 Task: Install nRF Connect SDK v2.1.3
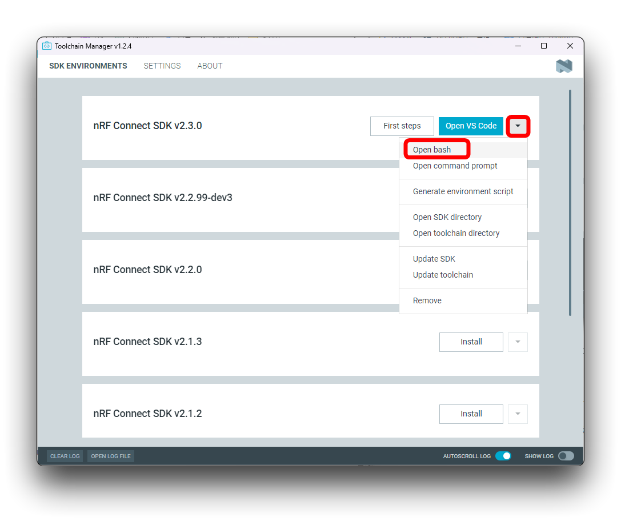471,342
